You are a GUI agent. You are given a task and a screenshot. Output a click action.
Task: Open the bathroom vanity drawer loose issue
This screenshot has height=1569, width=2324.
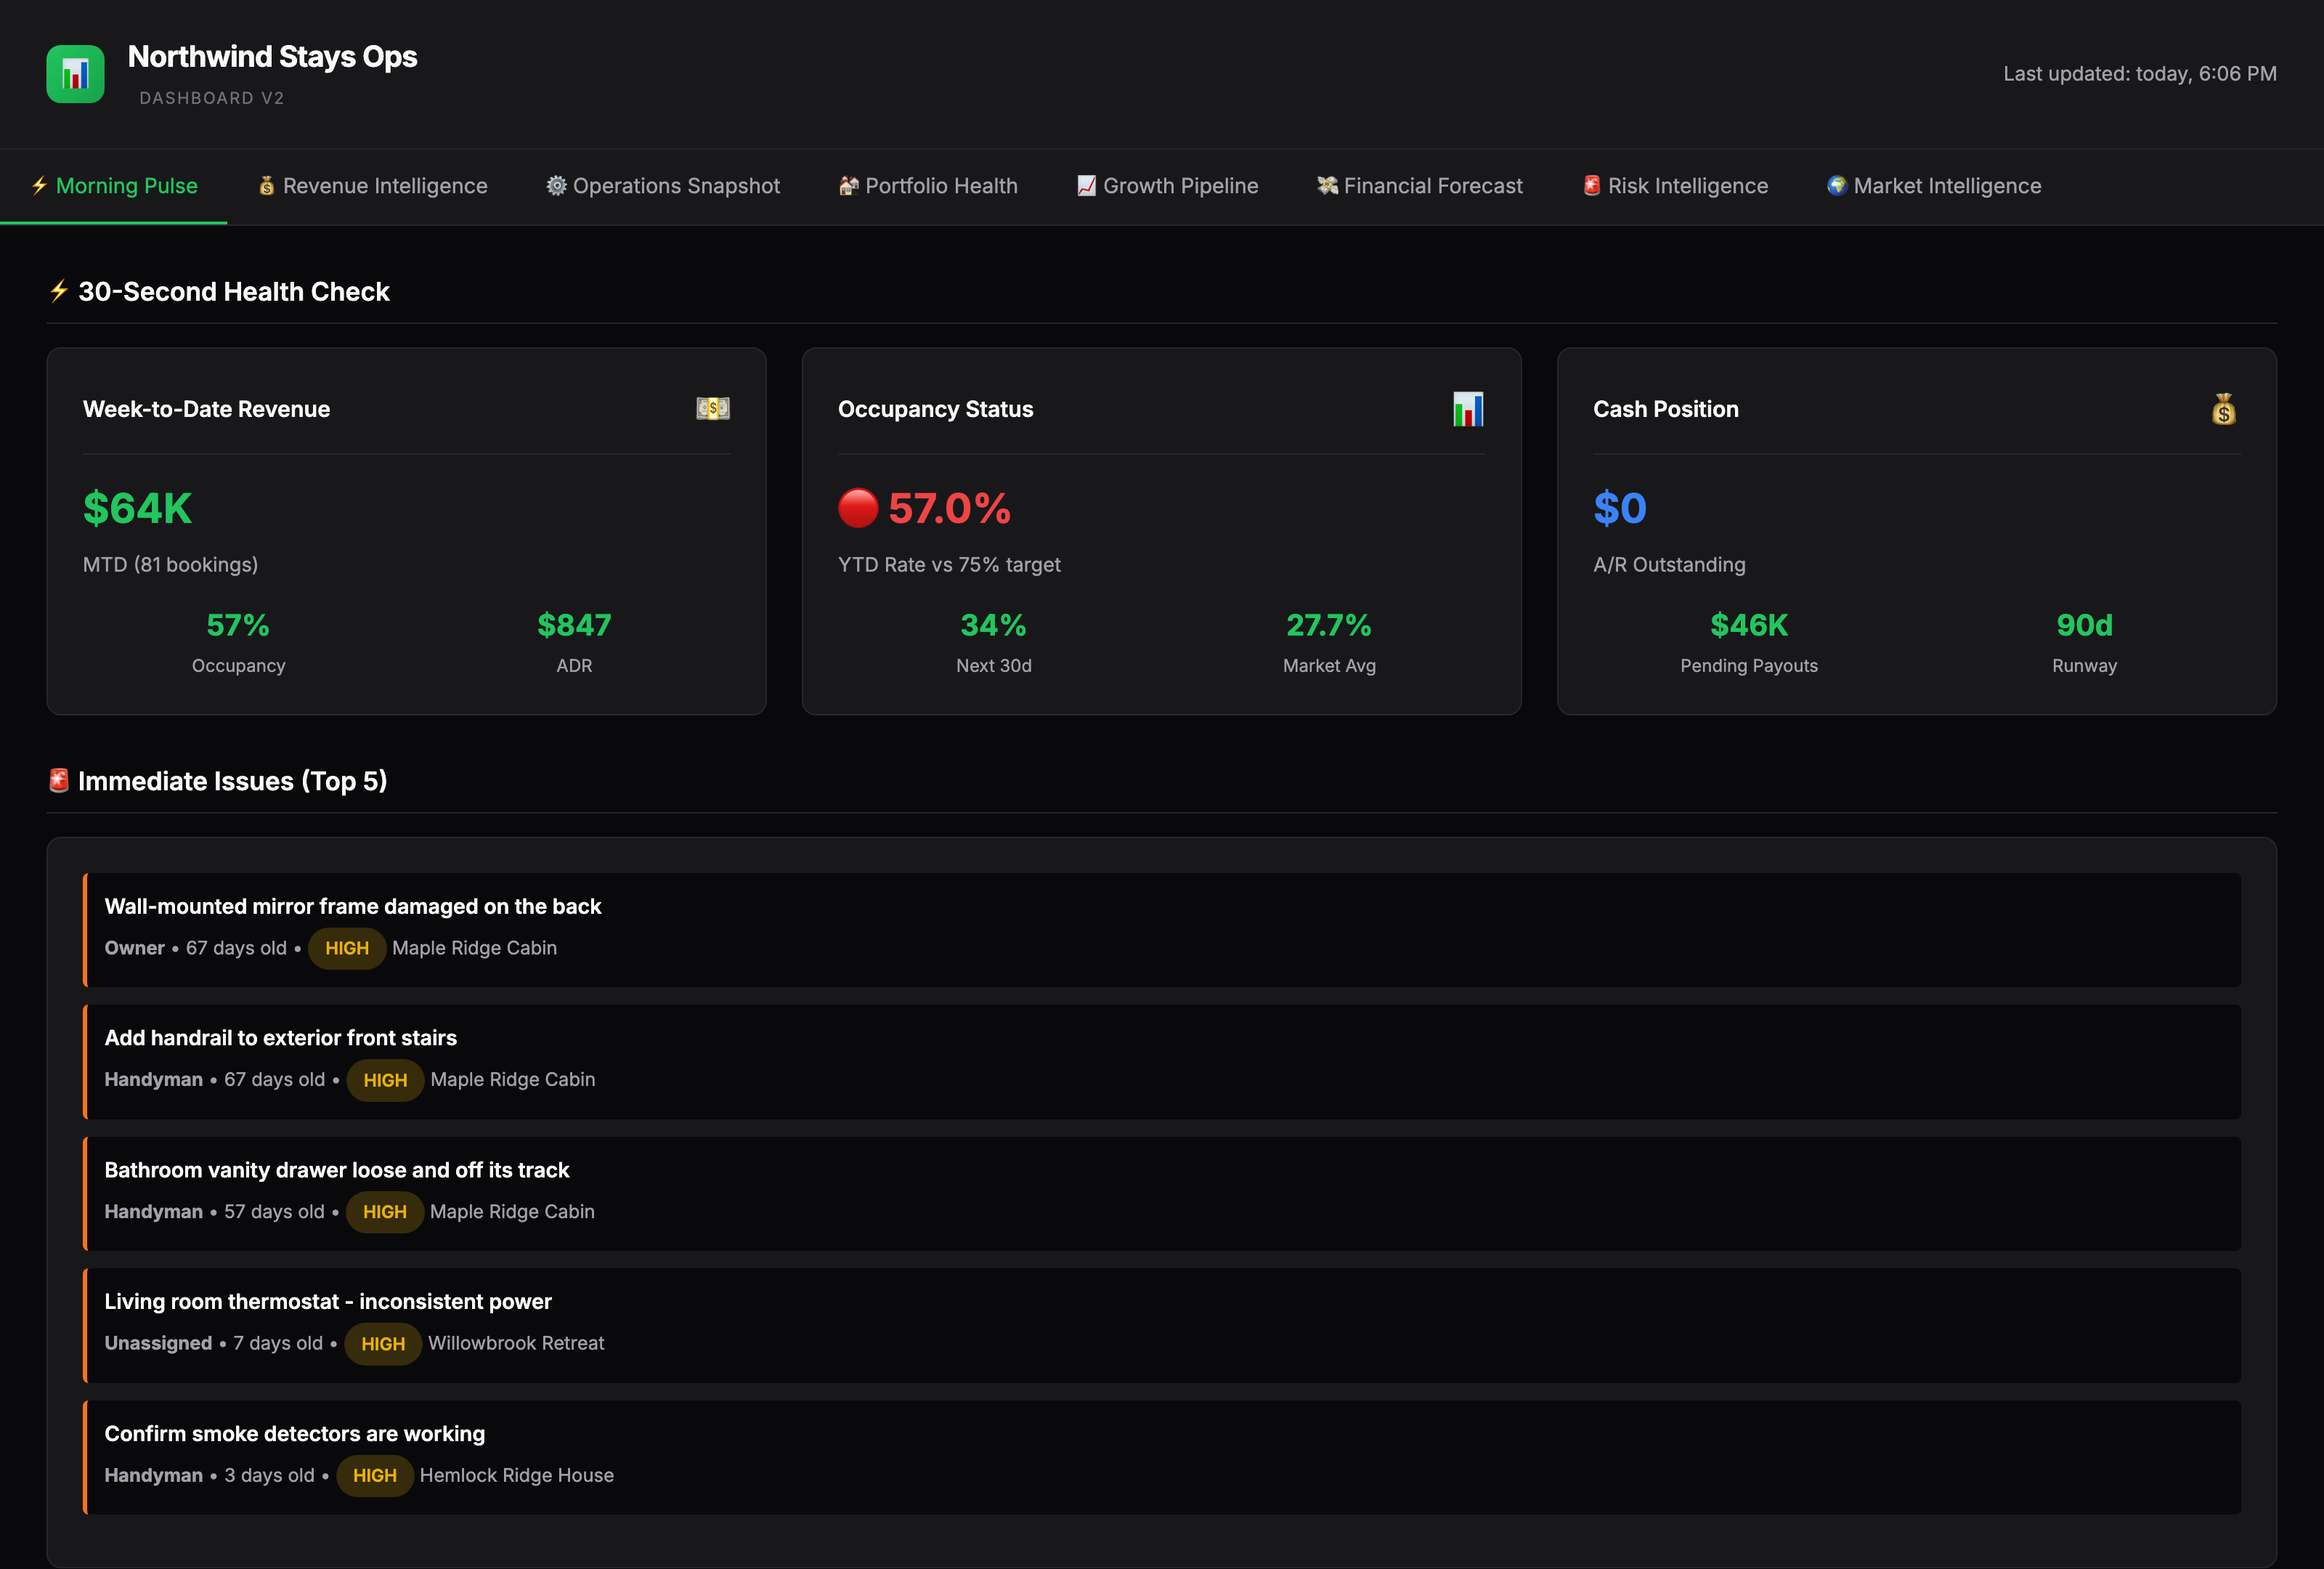[x=1162, y=1194]
